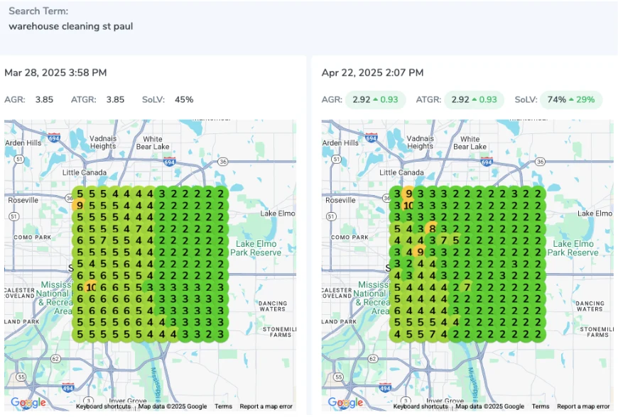Click the orange 9 marker on March map
This screenshot has width=618, height=417.
click(80, 206)
